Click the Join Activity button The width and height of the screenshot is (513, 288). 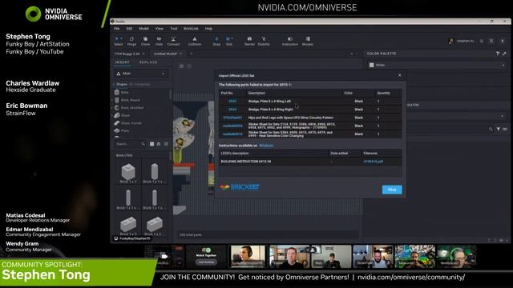click(x=206, y=262)
